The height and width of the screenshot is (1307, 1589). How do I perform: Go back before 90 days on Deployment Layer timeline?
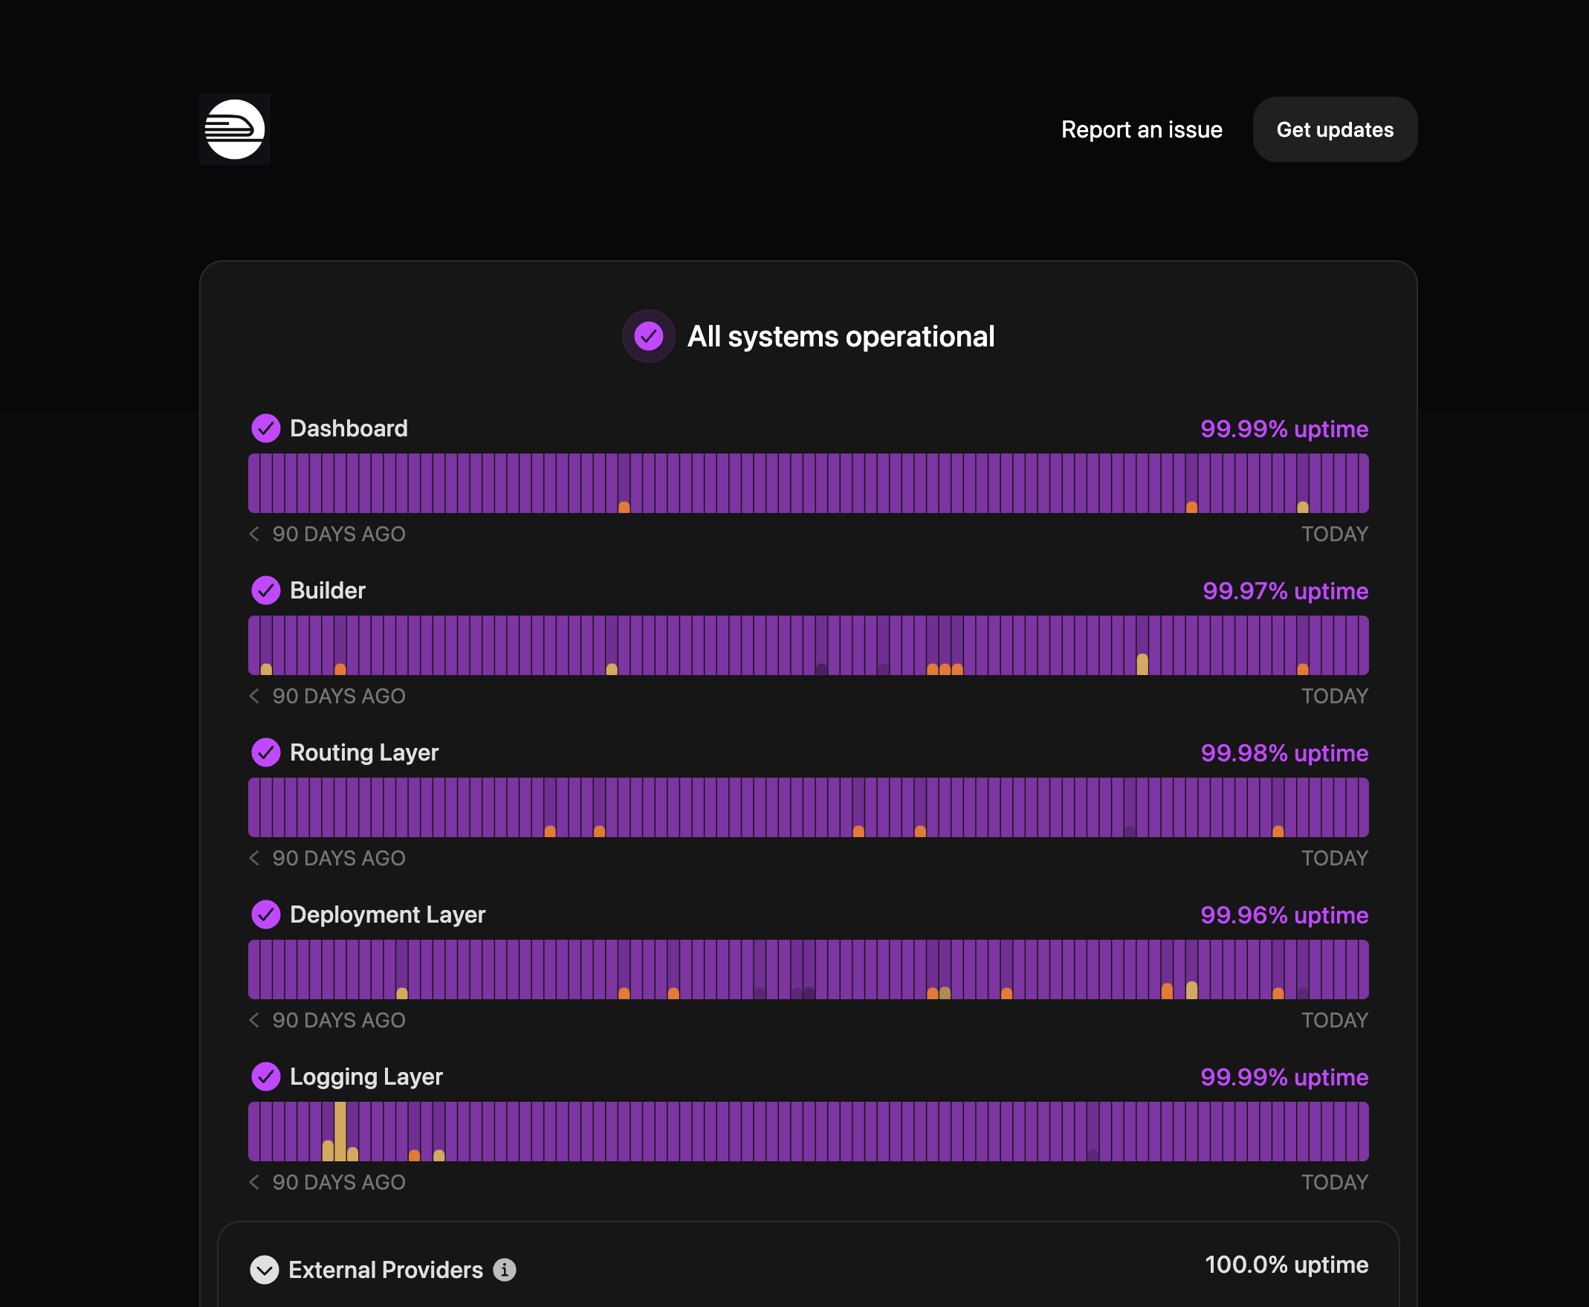254,1020
